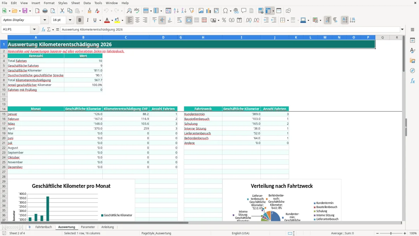Apply the red font color swatch
Viewport: 419px width, 236px height.
coord(107,20)
